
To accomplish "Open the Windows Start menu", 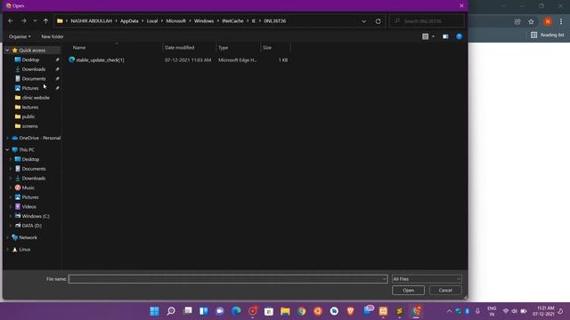I will click(x=154, y=311).
